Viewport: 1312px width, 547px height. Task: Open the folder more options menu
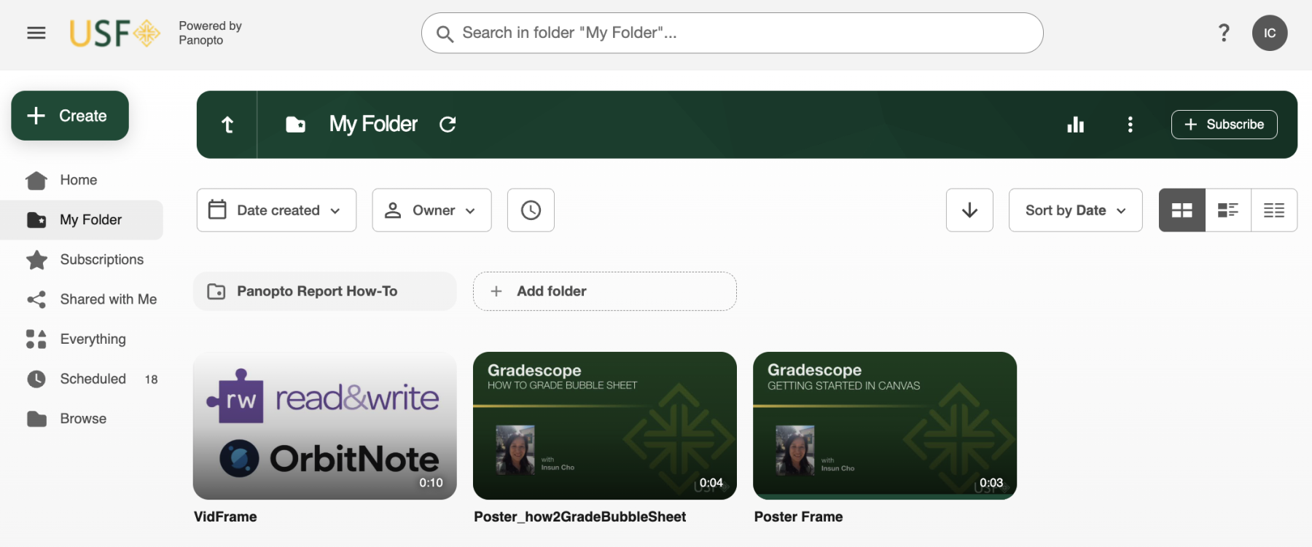pos(1130,125)
